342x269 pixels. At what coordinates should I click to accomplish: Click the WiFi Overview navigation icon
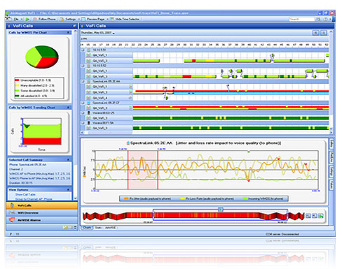(12, 212)
